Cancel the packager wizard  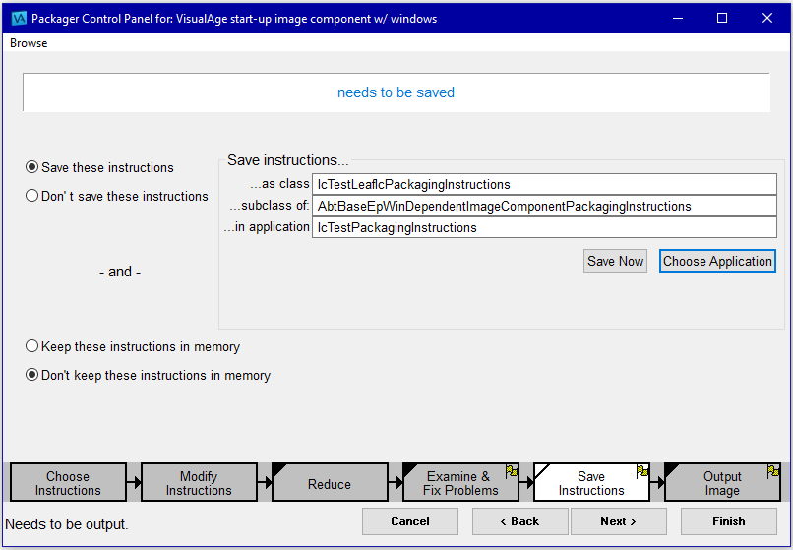(410, 521)
